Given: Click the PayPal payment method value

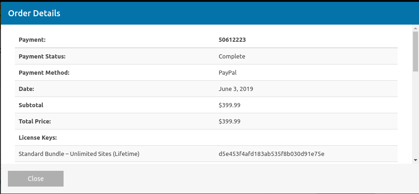Looking at the screenshot, I should [x=227, y=72].
